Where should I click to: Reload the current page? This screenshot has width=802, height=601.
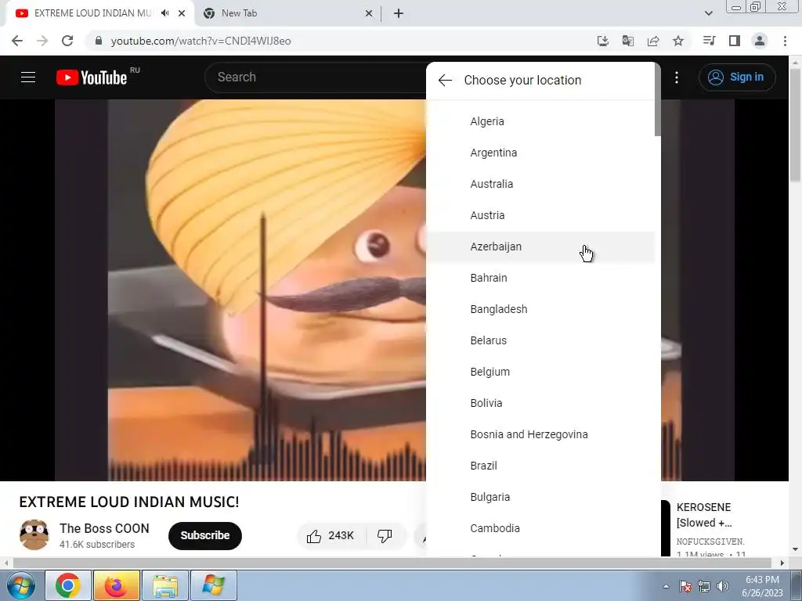click(x=67, y=41)
